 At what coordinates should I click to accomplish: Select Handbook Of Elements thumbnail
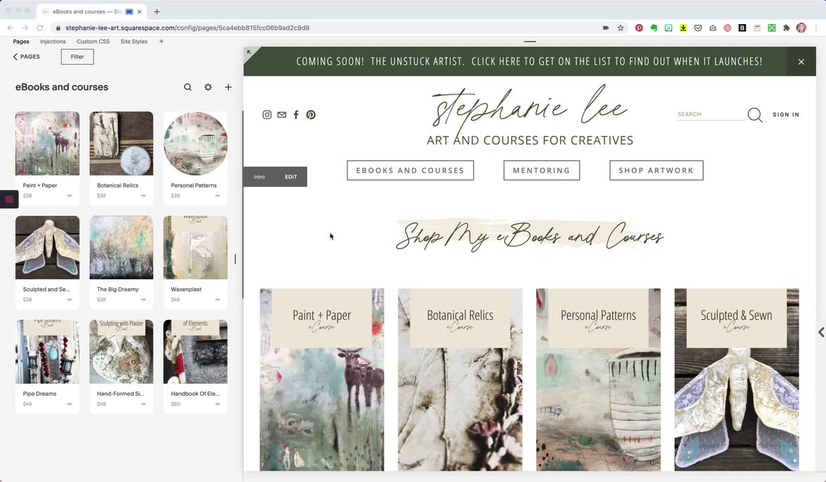click(195, 351)
